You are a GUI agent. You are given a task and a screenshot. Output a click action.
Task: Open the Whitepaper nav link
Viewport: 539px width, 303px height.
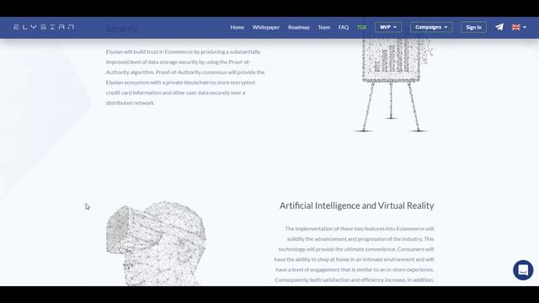point(266,27)
